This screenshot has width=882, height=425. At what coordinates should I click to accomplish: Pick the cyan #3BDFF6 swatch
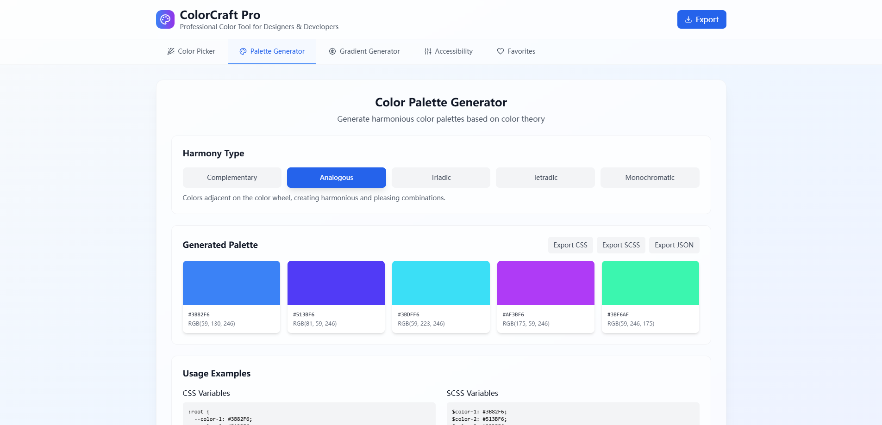tap(441, 283)
